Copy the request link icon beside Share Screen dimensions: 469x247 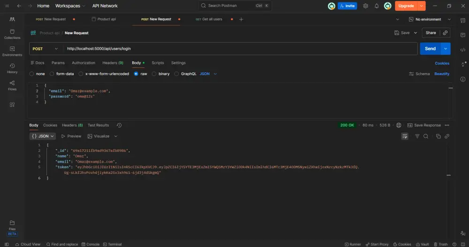point(445,33)
